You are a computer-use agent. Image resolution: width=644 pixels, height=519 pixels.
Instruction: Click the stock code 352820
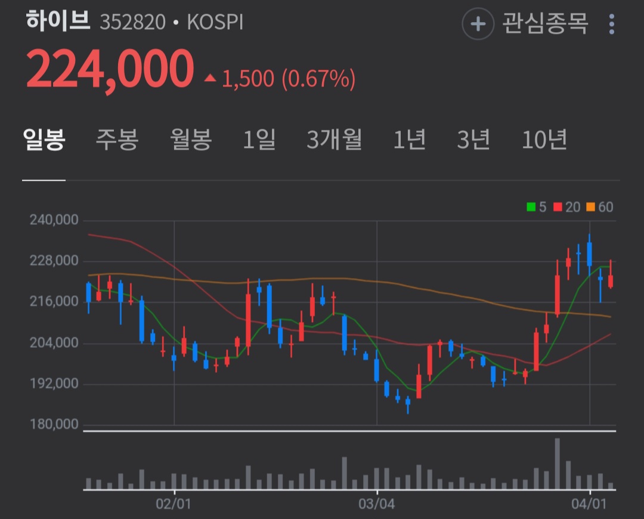[x=132, y=22]
